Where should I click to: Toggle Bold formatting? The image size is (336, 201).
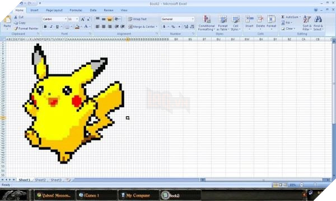click(x=45, y=27)
